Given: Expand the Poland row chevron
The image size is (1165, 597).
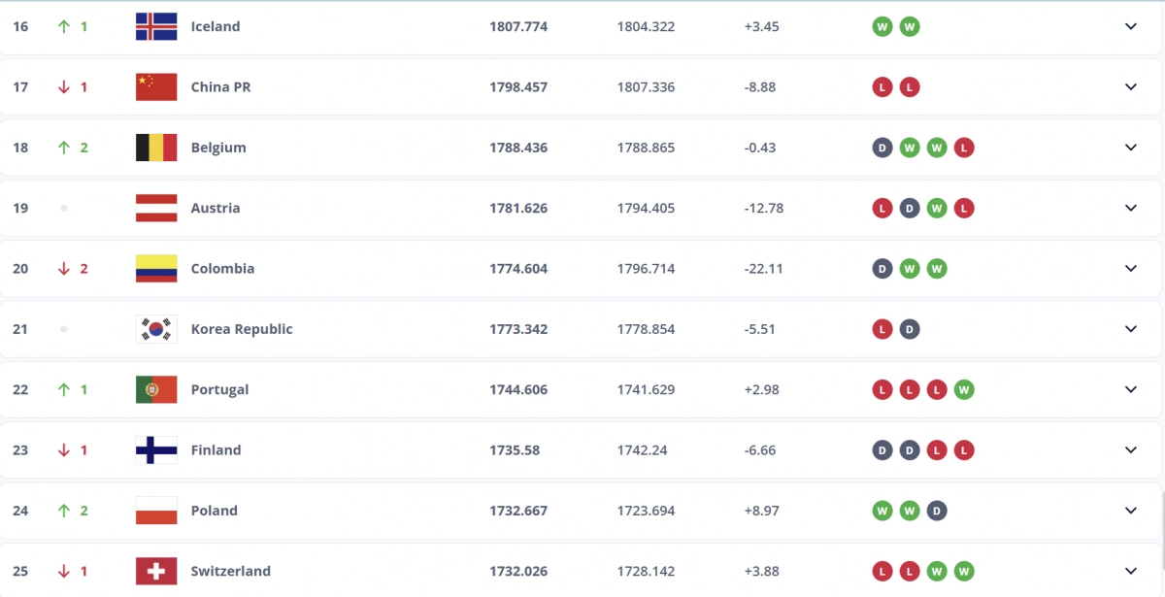Looking at the screenshot, I should click(1130, 511).
